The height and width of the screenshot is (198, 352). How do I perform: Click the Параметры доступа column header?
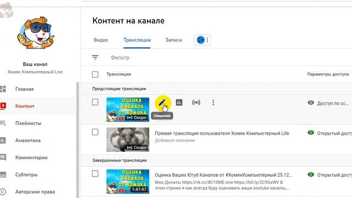(x=328, y=74)
